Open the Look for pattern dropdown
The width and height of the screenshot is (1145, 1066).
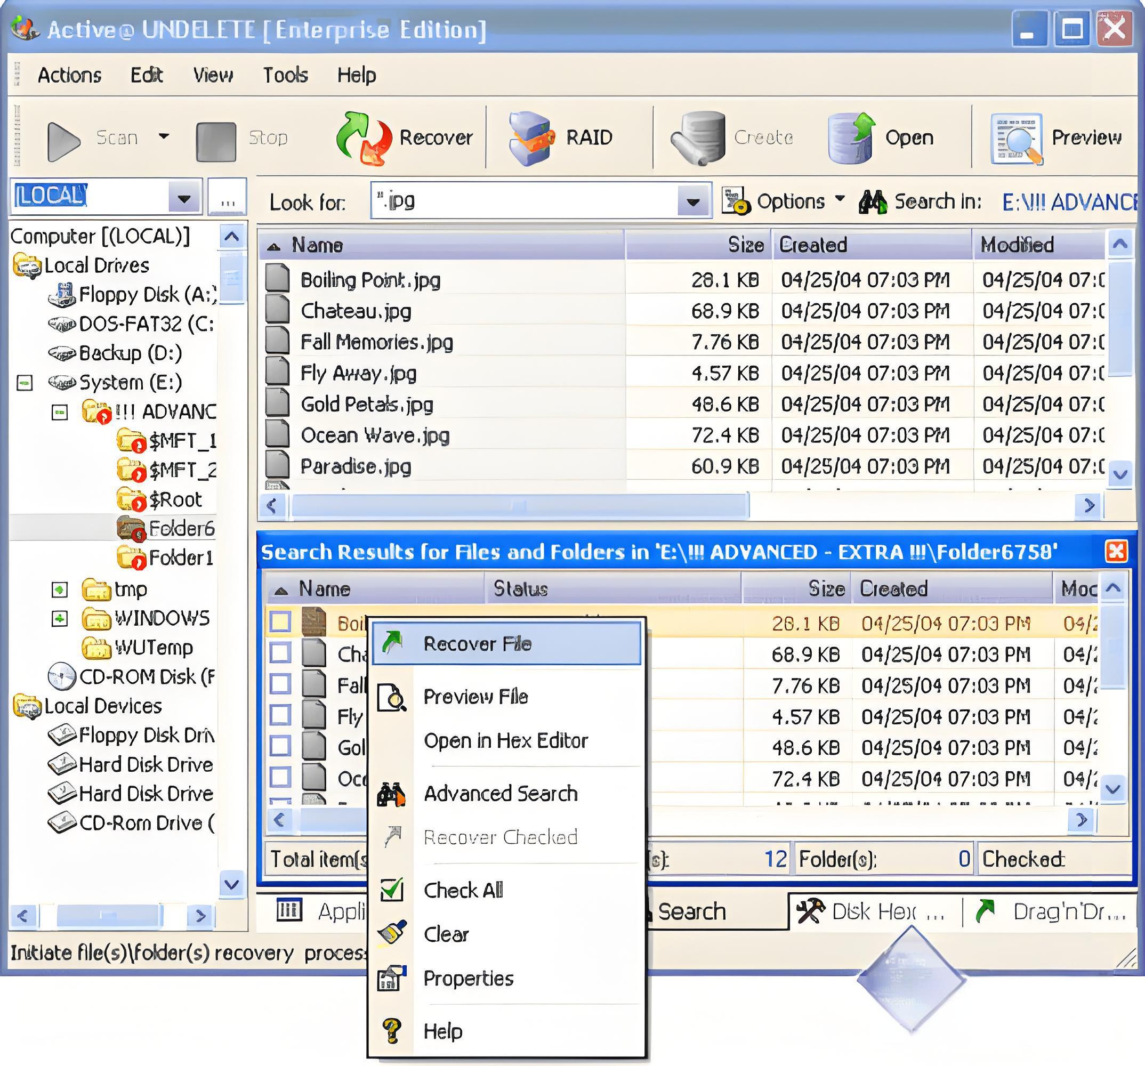point(693,201)
